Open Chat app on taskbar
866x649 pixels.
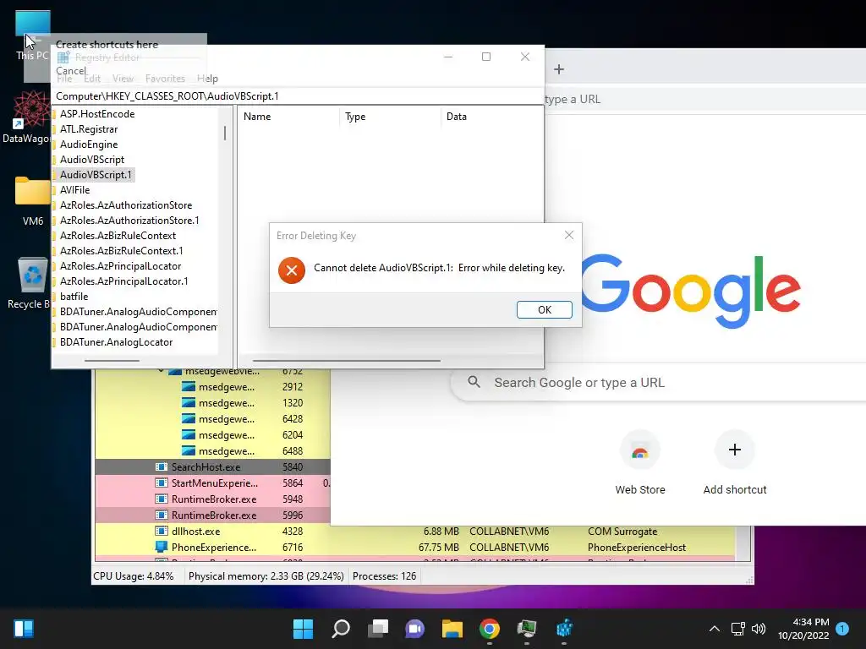coord(414,629)
